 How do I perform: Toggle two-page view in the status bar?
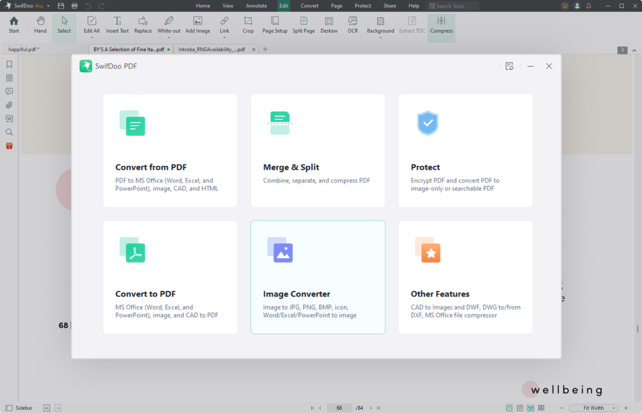(520, 408)
